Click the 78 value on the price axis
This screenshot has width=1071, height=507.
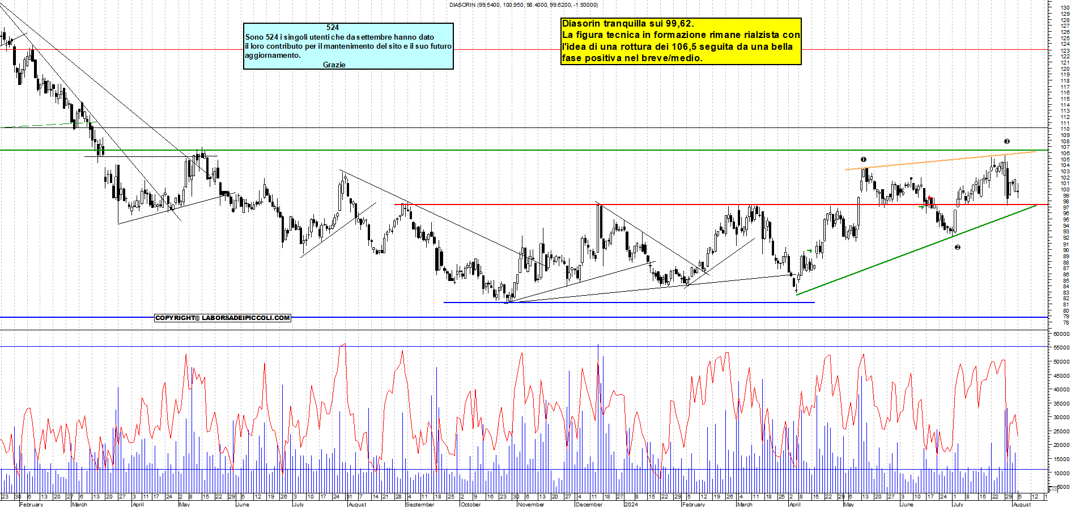point(1066,323)
